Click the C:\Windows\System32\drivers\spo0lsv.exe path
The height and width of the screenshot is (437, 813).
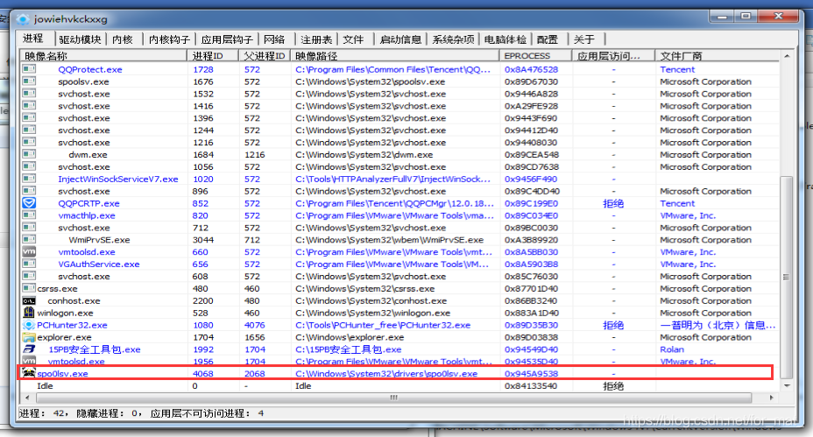coord(386,373)
